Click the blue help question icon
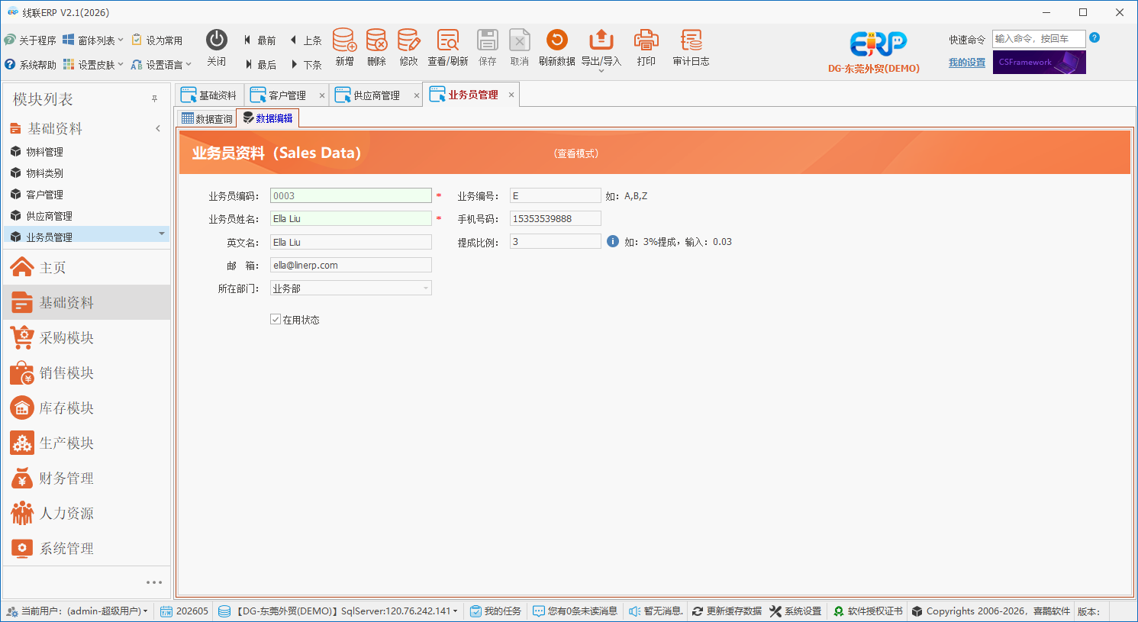This screenshot has height=622, width=1138. tap(1094, 37)
